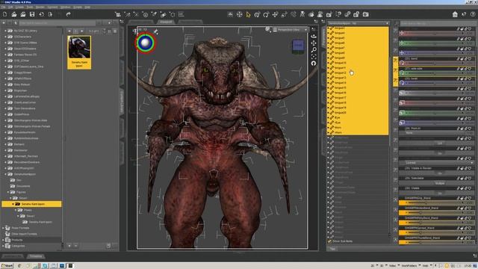
Task: Click the reset view circular arrow beside viewport
Action: point(314,63)
